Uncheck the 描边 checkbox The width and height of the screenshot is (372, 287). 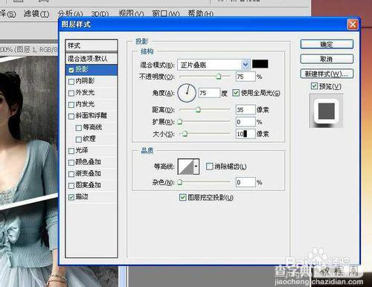[x=71, y=197]
